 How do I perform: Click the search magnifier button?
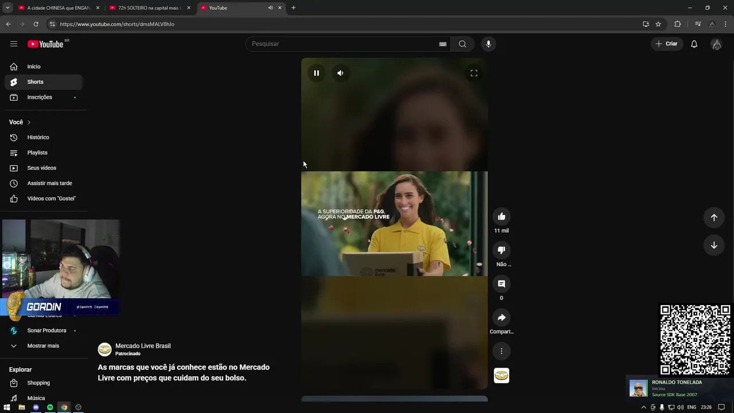click(x=462, y=44)
